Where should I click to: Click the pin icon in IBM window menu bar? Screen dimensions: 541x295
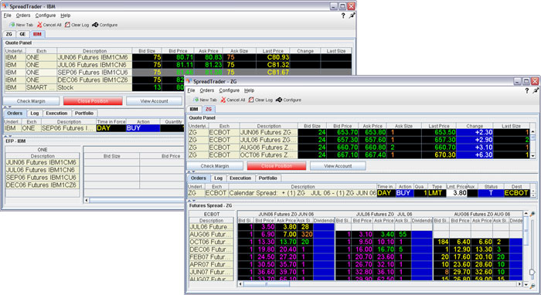pos(352,15)
